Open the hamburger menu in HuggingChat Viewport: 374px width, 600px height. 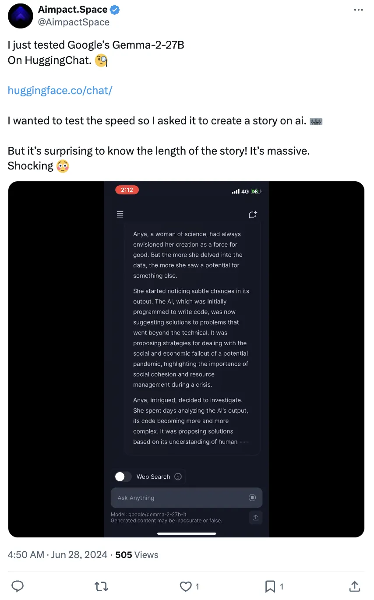click(120, 214)
